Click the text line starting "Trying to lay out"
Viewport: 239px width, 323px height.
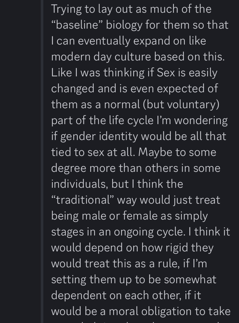point(131,9)
